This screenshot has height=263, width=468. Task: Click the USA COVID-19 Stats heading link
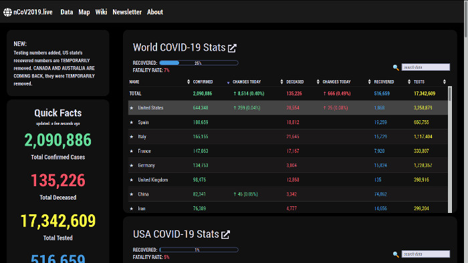click(176, 234)
